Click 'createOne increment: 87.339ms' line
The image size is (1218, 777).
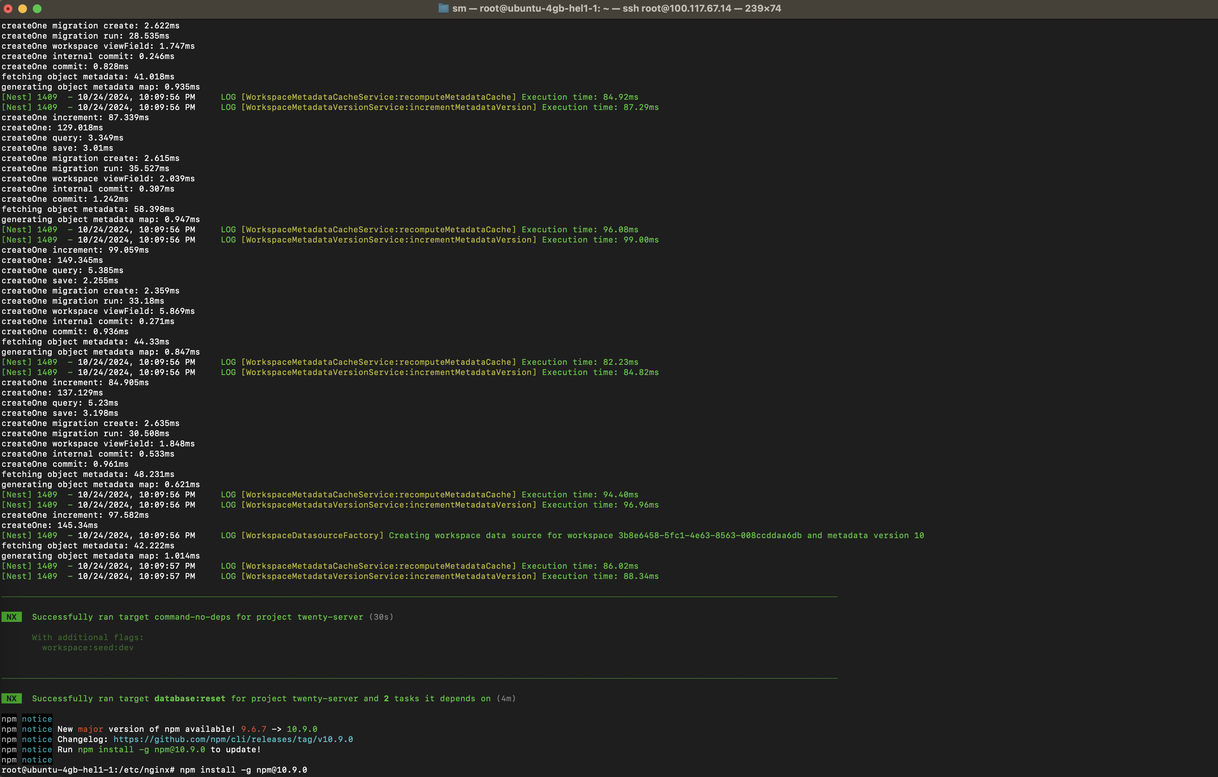coord(75,117)
